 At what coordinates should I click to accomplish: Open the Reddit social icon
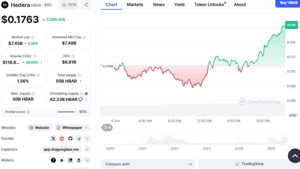[x=62, y=139]
